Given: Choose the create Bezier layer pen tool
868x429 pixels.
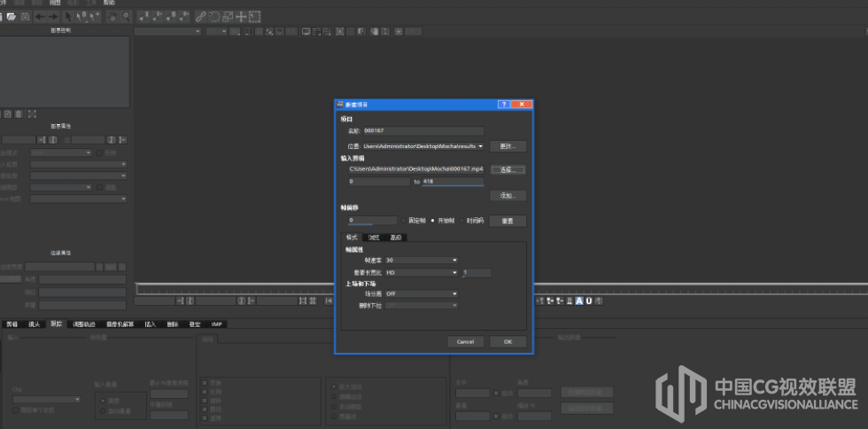Looking at the screenshot, I should click(x=171, y=17).
